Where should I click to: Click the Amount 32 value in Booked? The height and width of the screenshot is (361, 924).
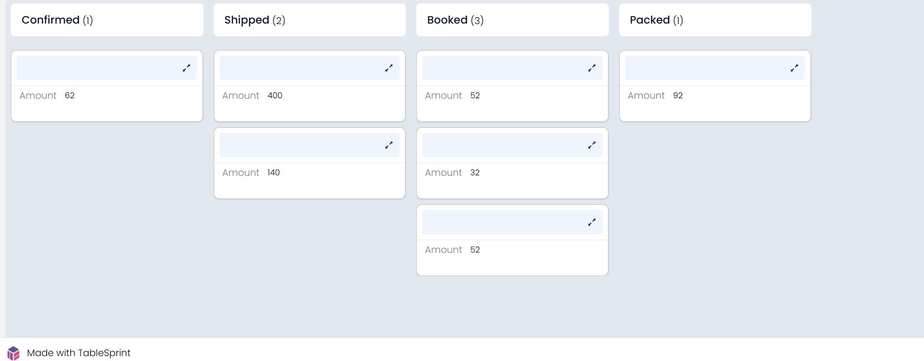(x=475, y=173)
